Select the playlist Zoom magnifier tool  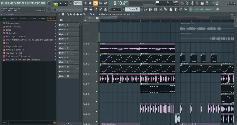[91, 14]
